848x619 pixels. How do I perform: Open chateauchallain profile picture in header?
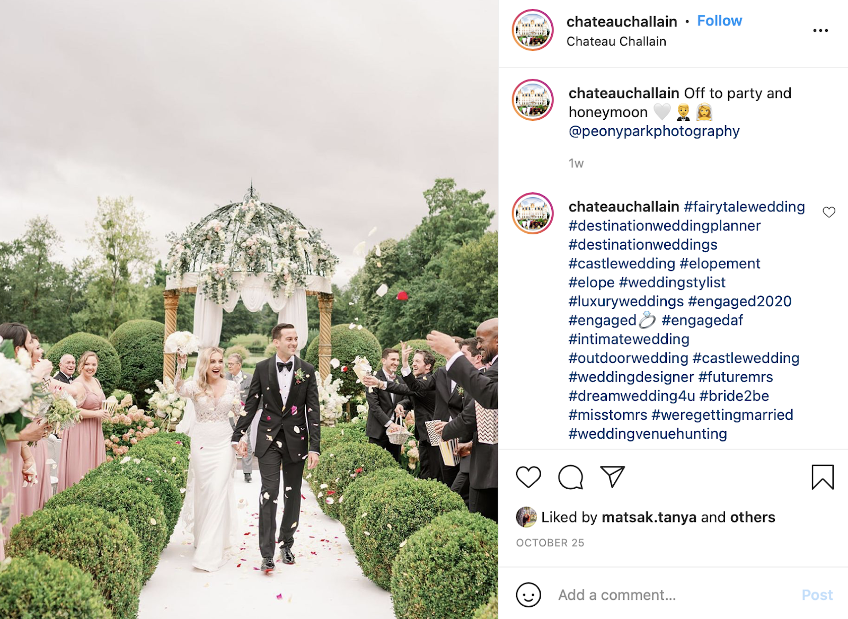(x=533, y=30)
